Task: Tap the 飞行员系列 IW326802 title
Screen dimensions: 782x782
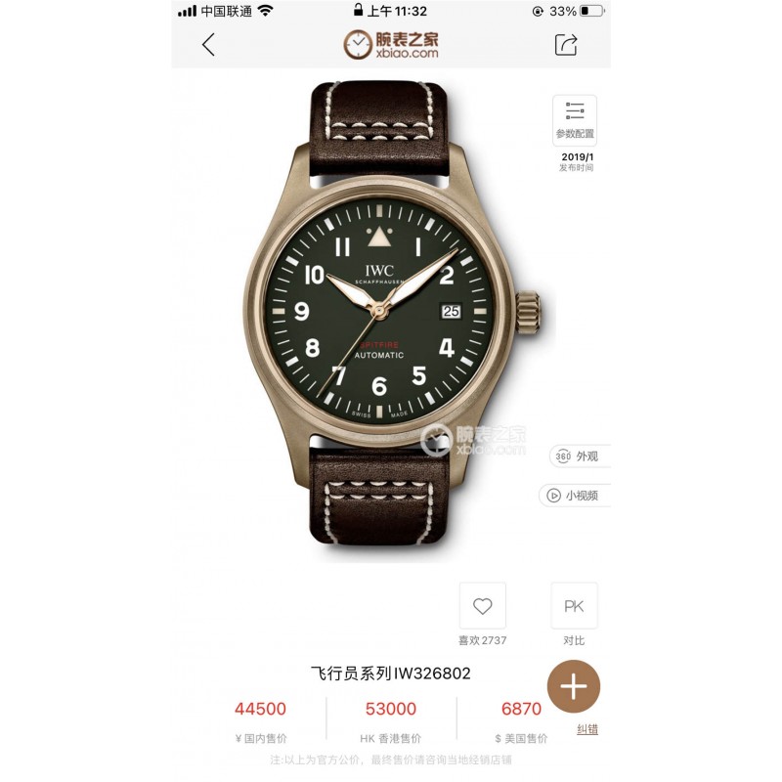Action: tap(390, 673)
